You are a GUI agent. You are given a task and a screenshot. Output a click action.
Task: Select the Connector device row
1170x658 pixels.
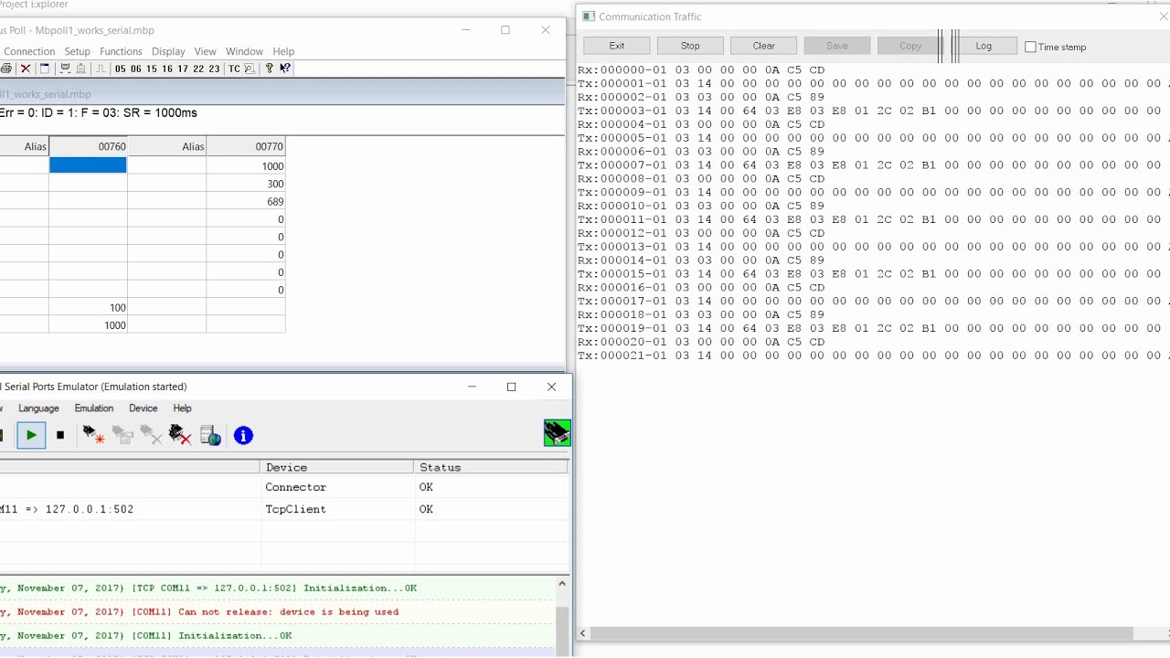pos(283,487)
